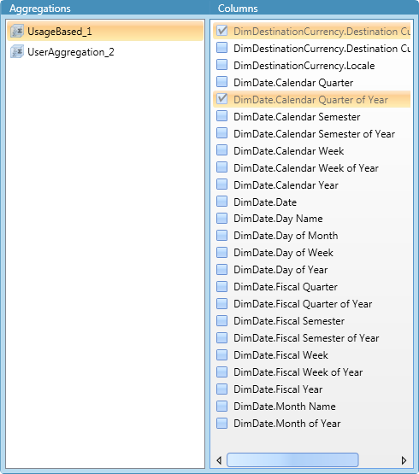Image resolution: width=419 pixels, height=474 pixels.
Task: Click the left scroll arrow
Action: tap(219, 460)
